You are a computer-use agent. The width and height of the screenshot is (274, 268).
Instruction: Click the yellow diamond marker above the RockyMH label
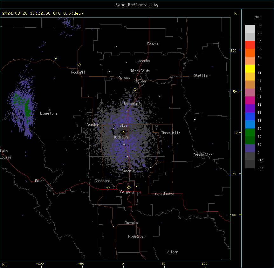pyautogui.click(x=79, y=65)
